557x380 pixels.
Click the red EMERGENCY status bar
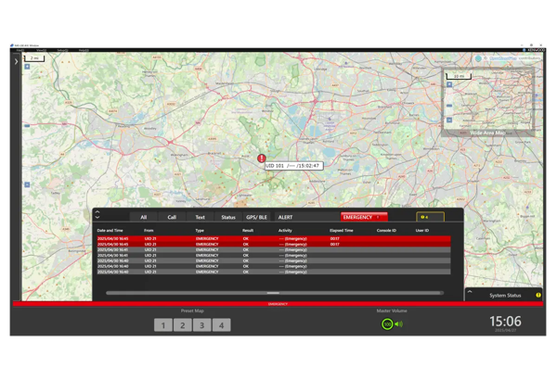(278, 303)
